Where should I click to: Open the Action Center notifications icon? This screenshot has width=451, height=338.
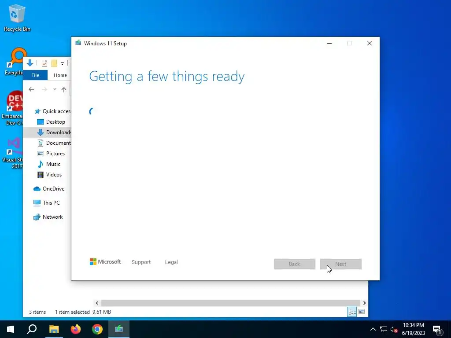(437, 329)
